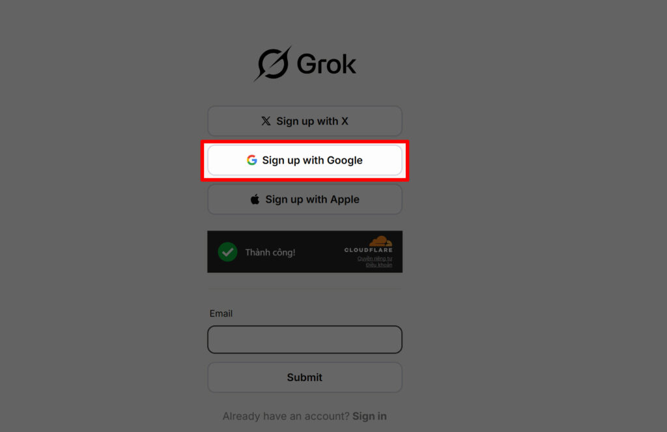This screenshot has height=432, width=667.
Task: Open the Quyền riêng tư privacy link
Action: 375,258
